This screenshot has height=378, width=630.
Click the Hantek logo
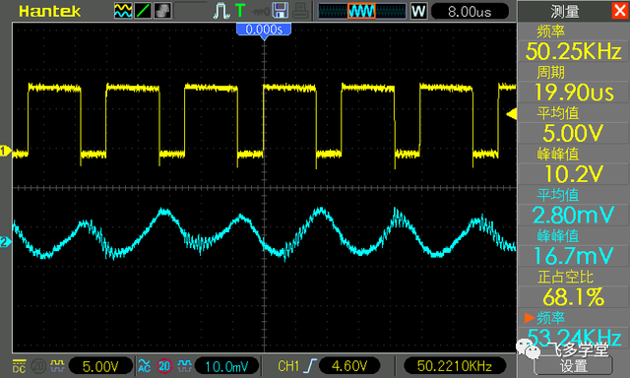click(50, 11)
